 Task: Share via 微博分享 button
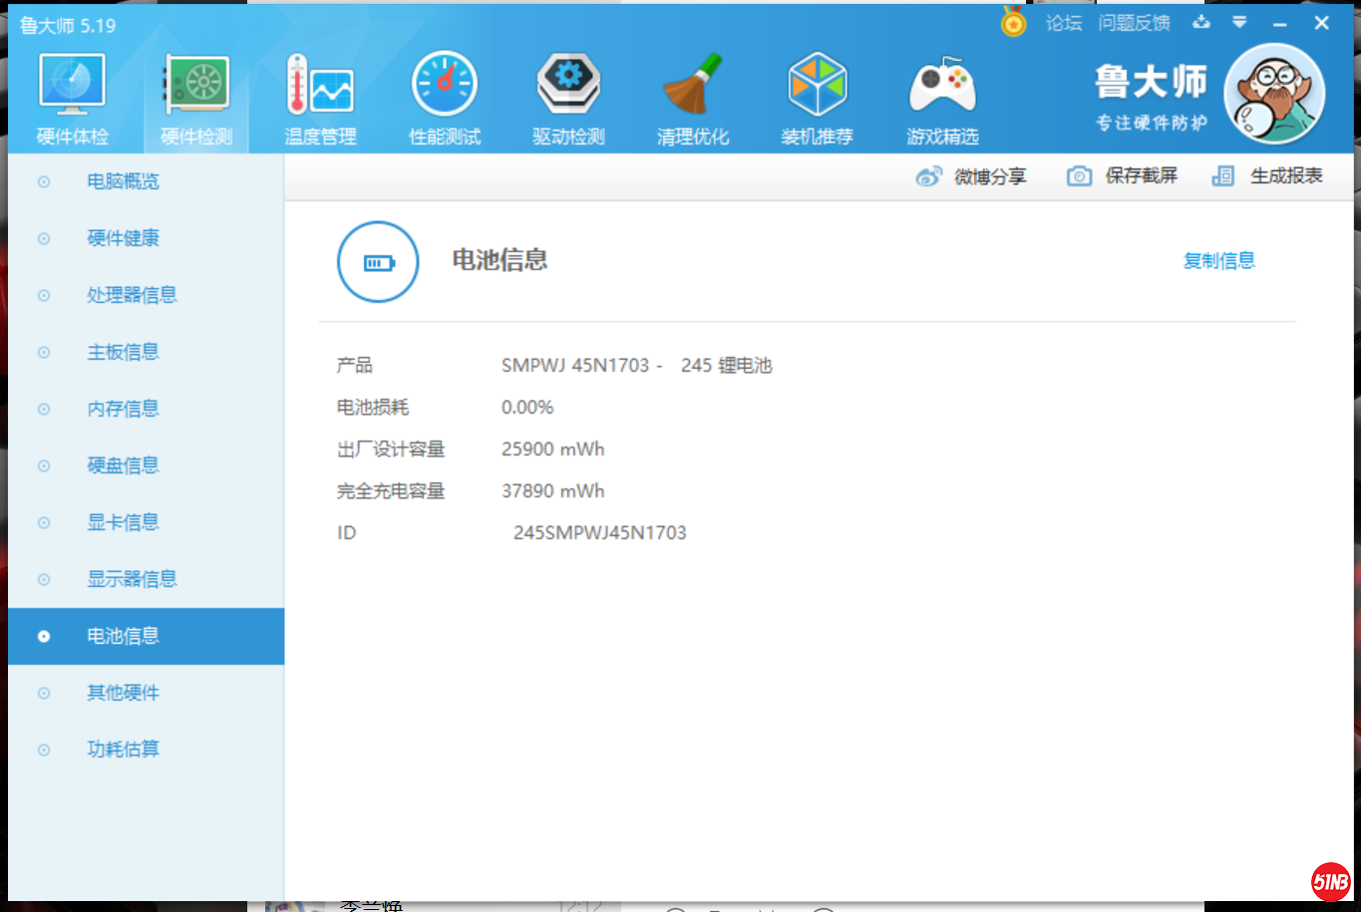point(970,176)
